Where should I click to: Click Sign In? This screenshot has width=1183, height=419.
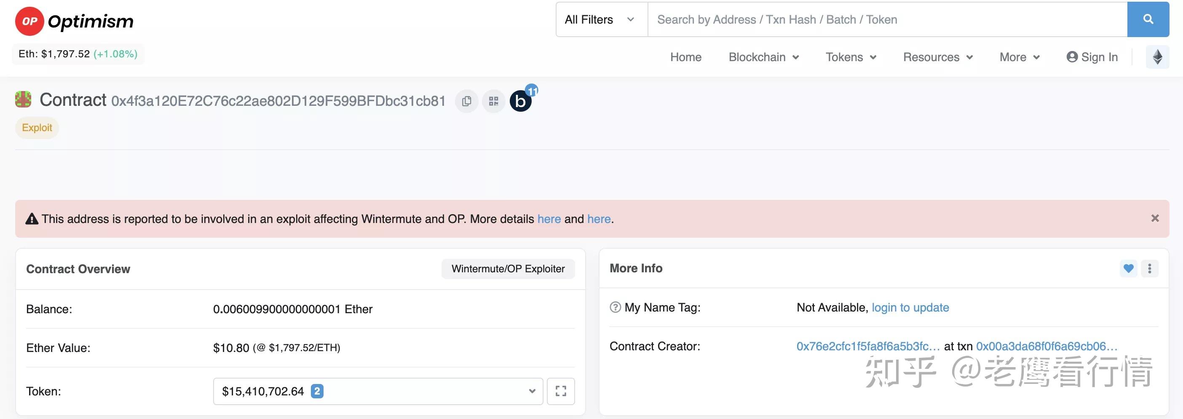(x=1092, y=57)
